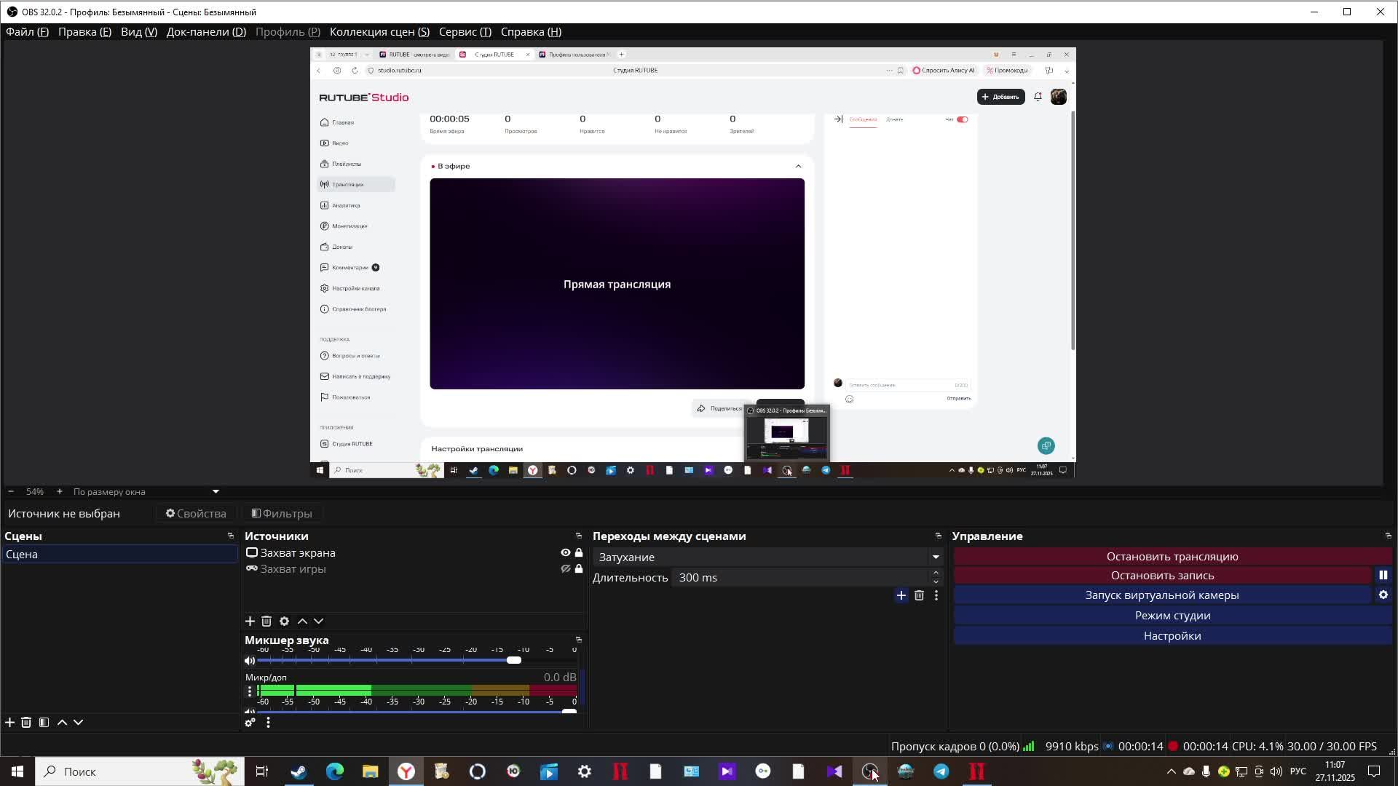Pause the recording with pause icon
1398x786 pixels.
pyautogui.click(x=1383, y=575)
